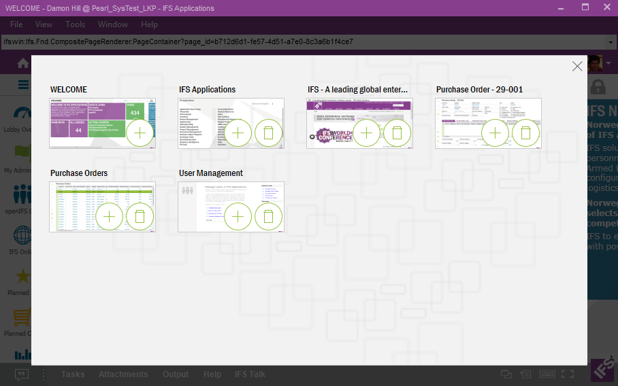Click the IFS Talk button

(250, 374)
